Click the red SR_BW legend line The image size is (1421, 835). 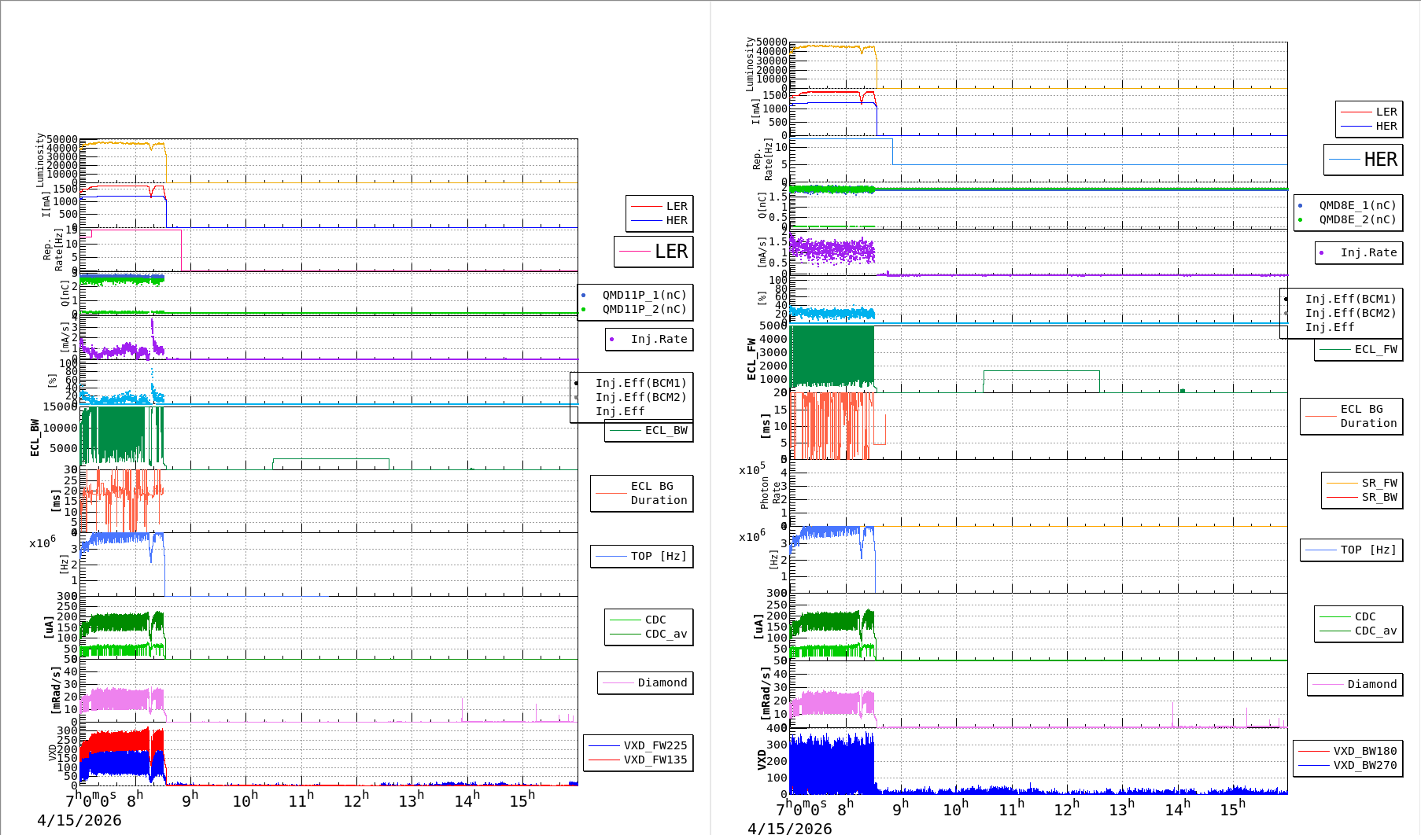1342,498
